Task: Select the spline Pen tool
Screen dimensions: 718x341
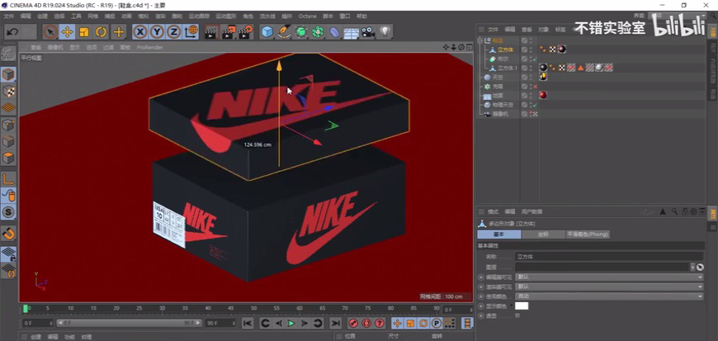Action: [285, 32]
